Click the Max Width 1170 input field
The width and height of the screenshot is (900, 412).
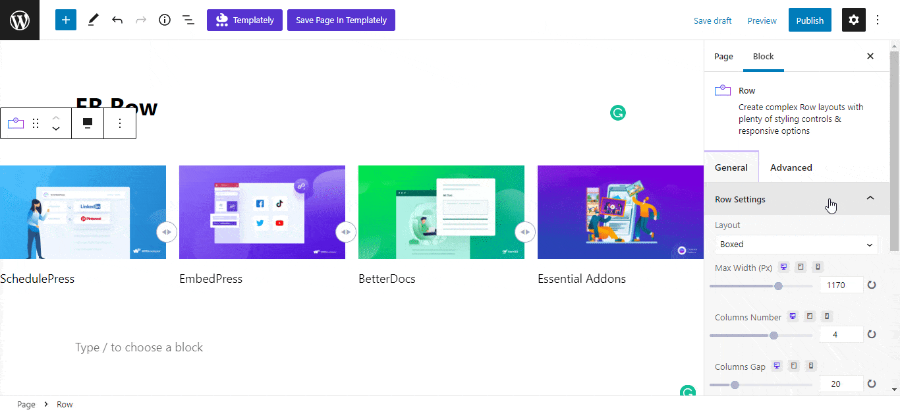pos(841,285)
